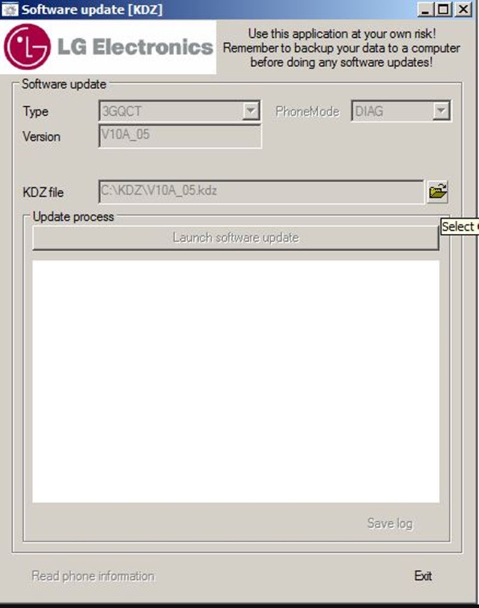Focus the Version V10A_05 field
Image resolution: width=479 pixels, height=608 pixels.
(180, 136)
